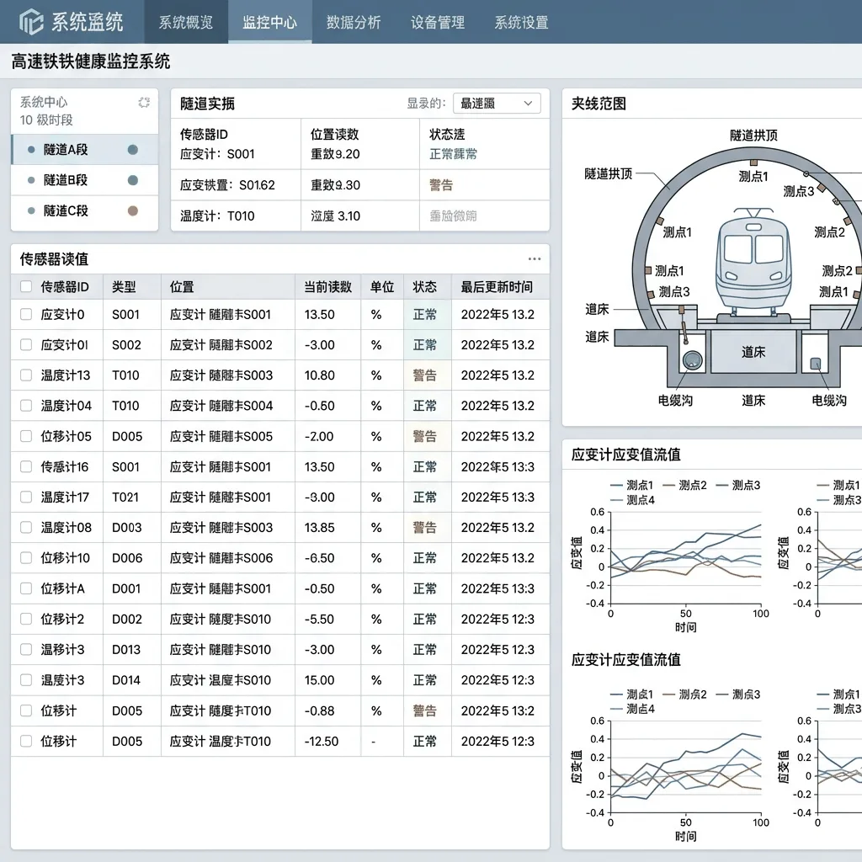Click 测点3 legend in the lower chart
The width and height of the screenshot is (862, 862).
tap(738, 694)
